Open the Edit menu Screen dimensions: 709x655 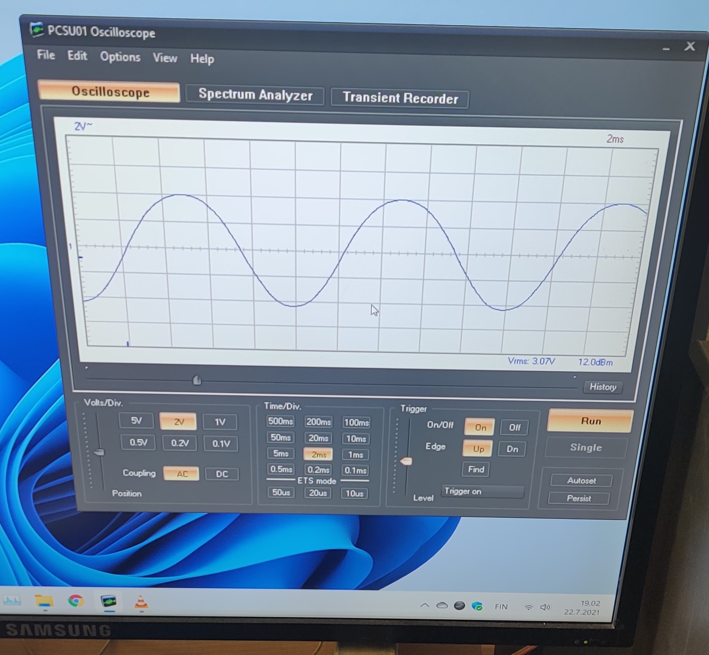tap(77, 56)
